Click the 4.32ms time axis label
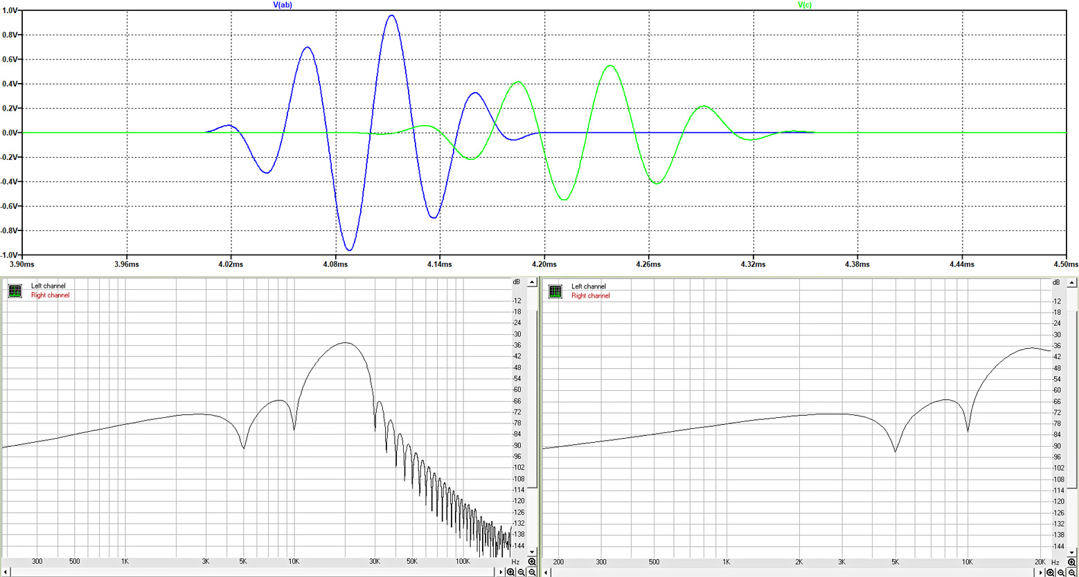Viewport: 1079px width, 577px height. tap(753, 264)
